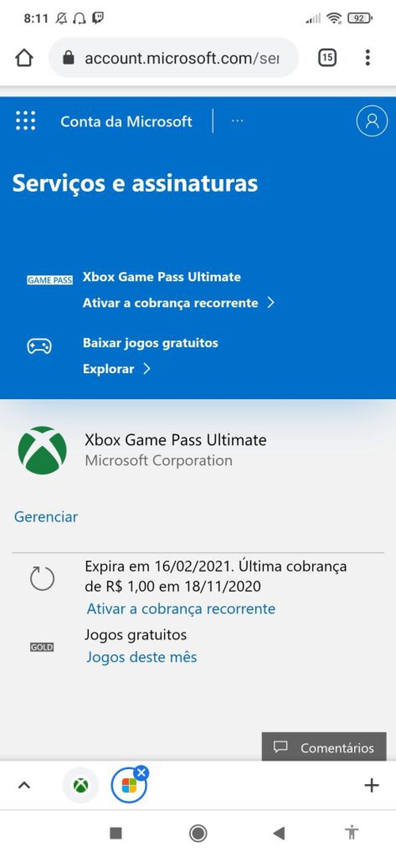Open the Comentários feedback button
This screenshot has width=396, height=857.
324,747
